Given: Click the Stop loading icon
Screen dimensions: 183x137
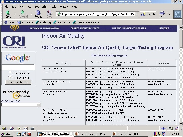Looking at the screenshot, I should (x=49, y=13).
